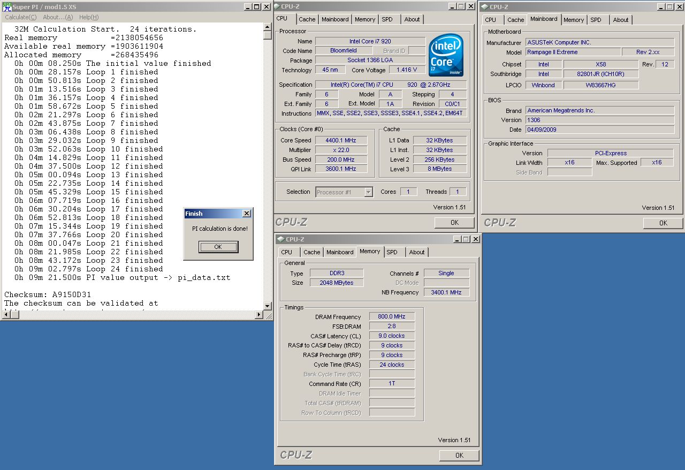Confirm the Finish dialog with OK

pyautogui.click(x=218, y=247)
